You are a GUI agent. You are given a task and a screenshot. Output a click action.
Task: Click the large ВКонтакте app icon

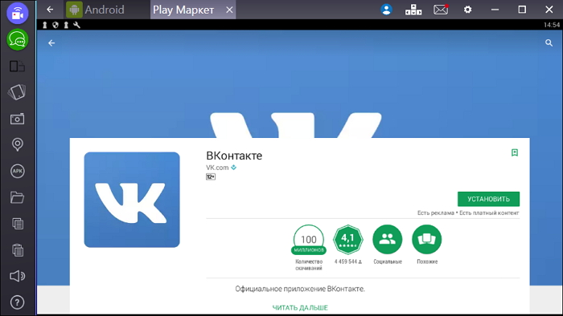pyautogui.click(x=132, y=200)
